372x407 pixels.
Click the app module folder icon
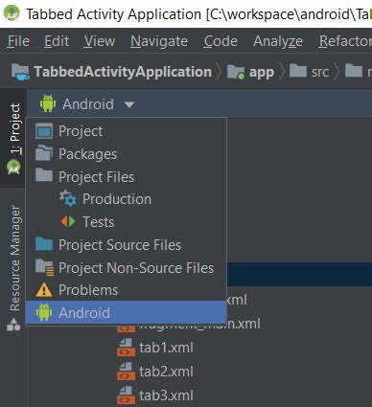pos(236,72)
